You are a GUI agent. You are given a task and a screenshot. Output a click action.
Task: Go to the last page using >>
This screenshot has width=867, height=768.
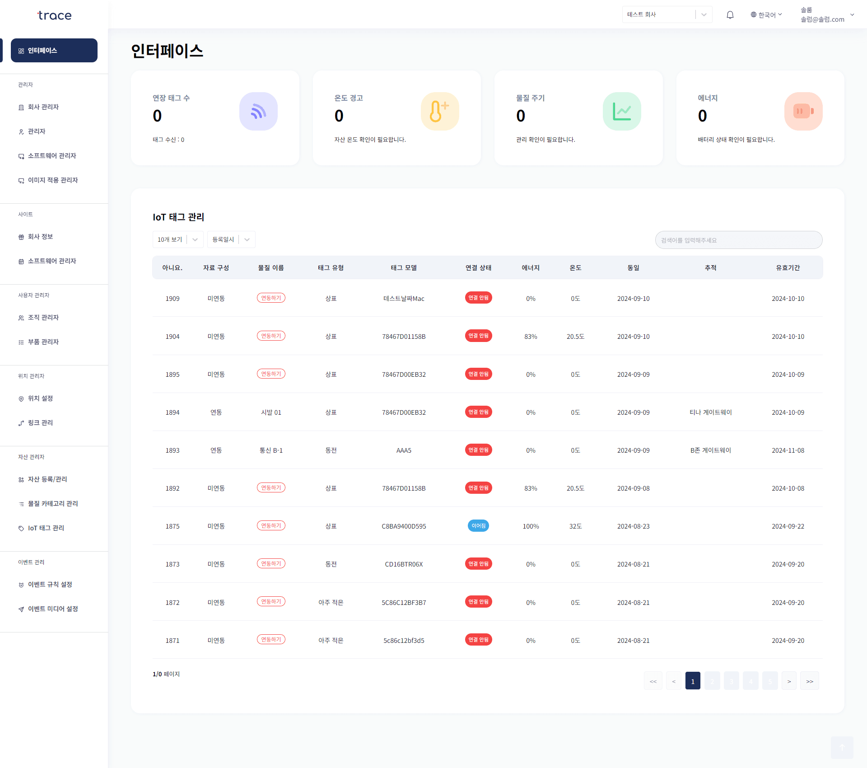coord(809,680)
